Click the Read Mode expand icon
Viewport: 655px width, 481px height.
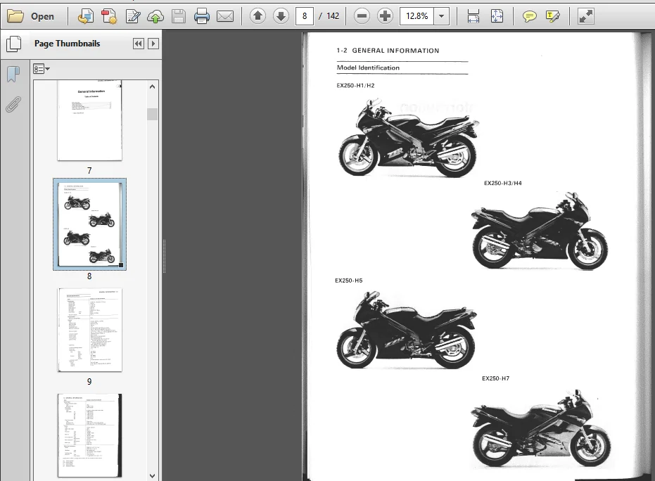[585, 16]
